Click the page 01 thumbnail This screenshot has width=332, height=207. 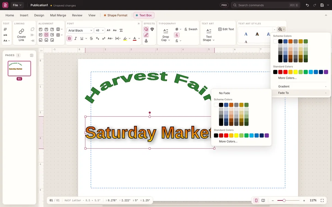coord(19,68)
